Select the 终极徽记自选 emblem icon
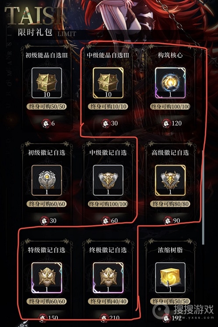 pyautogui.click(x=108, y=278)
